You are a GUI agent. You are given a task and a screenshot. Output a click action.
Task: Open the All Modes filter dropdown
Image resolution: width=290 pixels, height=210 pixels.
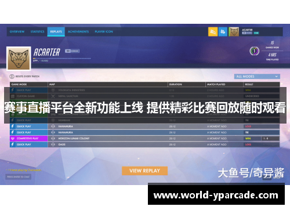click(257, 77)
